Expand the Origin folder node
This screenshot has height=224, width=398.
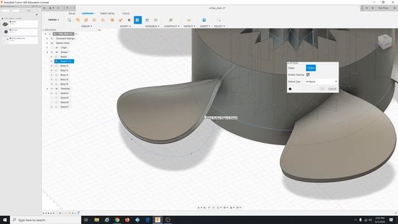click(47, 47)
